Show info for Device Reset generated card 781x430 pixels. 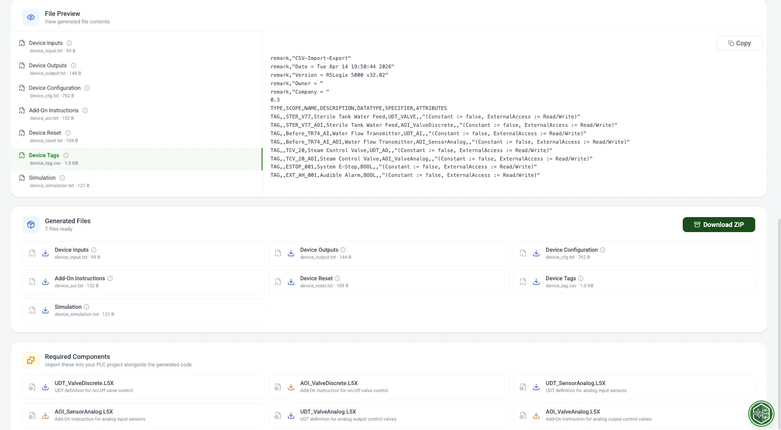click(337, 278)
